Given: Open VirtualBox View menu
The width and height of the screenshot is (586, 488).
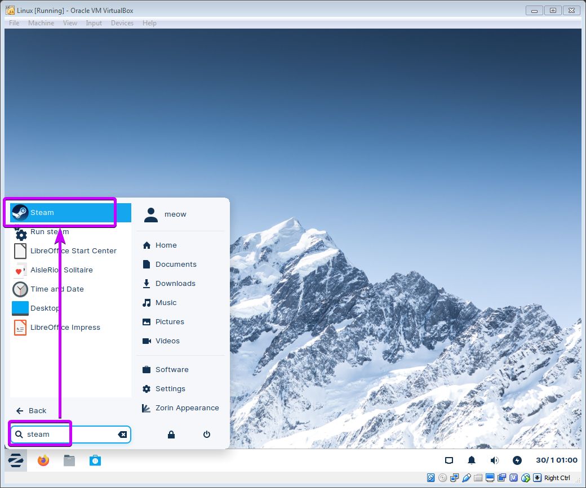Looking at the screenshot, I should [70, 23].
